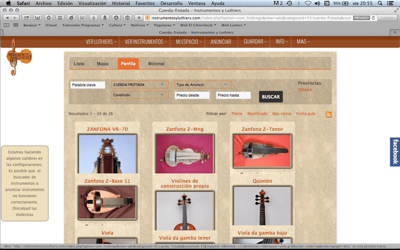
Task: Open the Condición dropdown
Action: [140, 95]
